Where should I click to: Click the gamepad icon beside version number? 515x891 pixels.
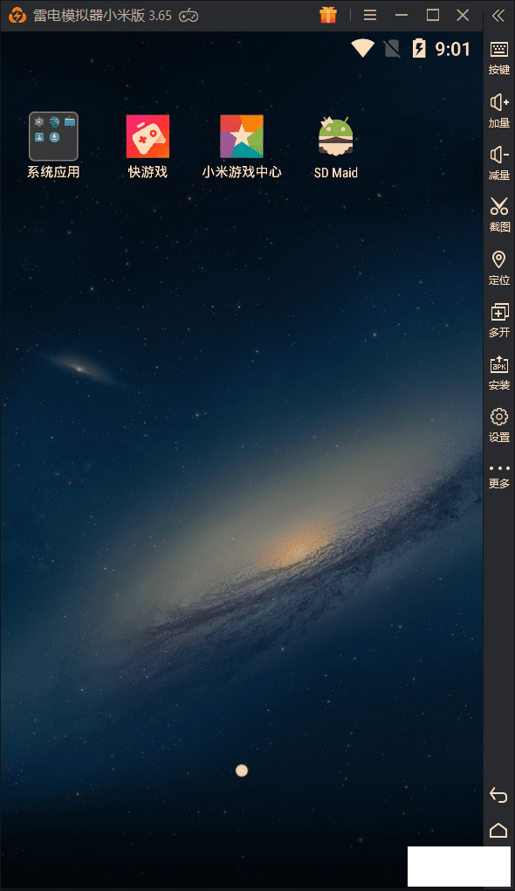tap(189, 16)
